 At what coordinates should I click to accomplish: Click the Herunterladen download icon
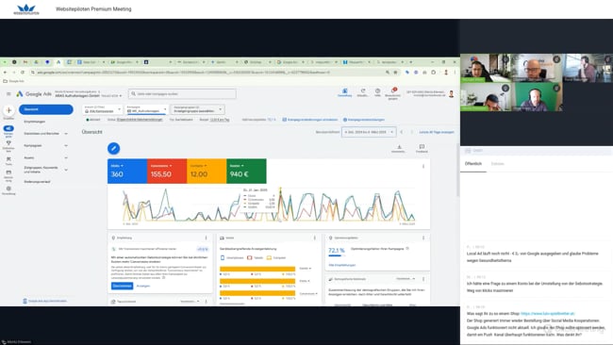tap(399, 147)
